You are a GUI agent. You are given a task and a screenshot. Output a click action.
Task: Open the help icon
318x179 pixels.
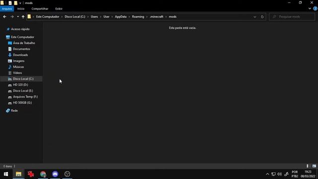pyautogui.click(x=315, y=8)
